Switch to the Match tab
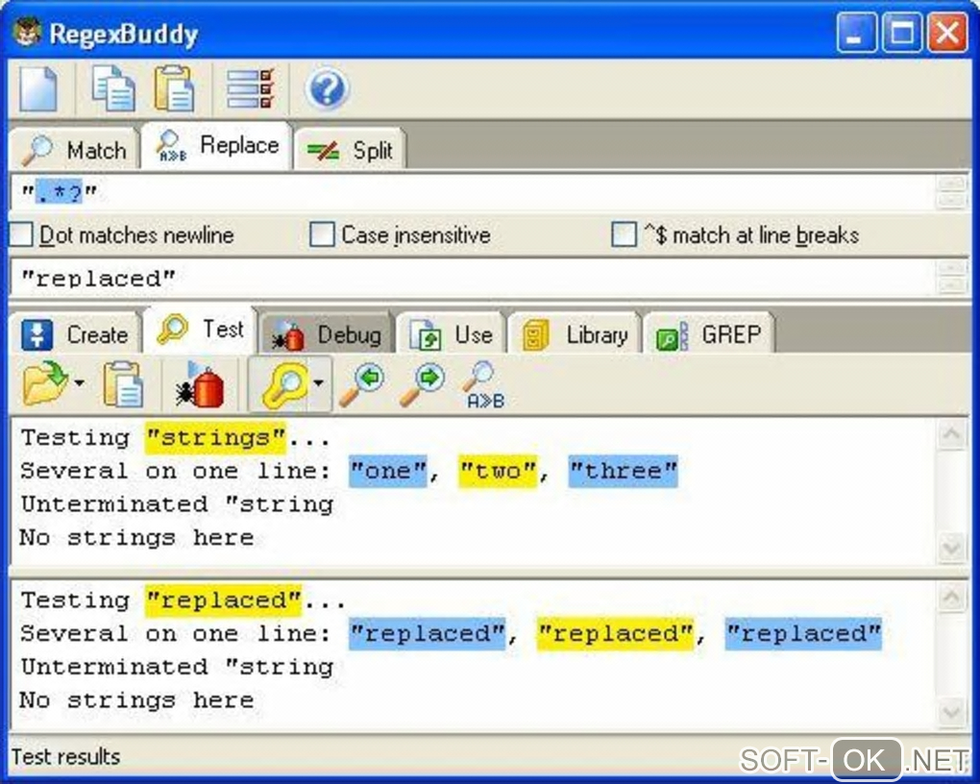Screen dimensions: 980x784 74,150
